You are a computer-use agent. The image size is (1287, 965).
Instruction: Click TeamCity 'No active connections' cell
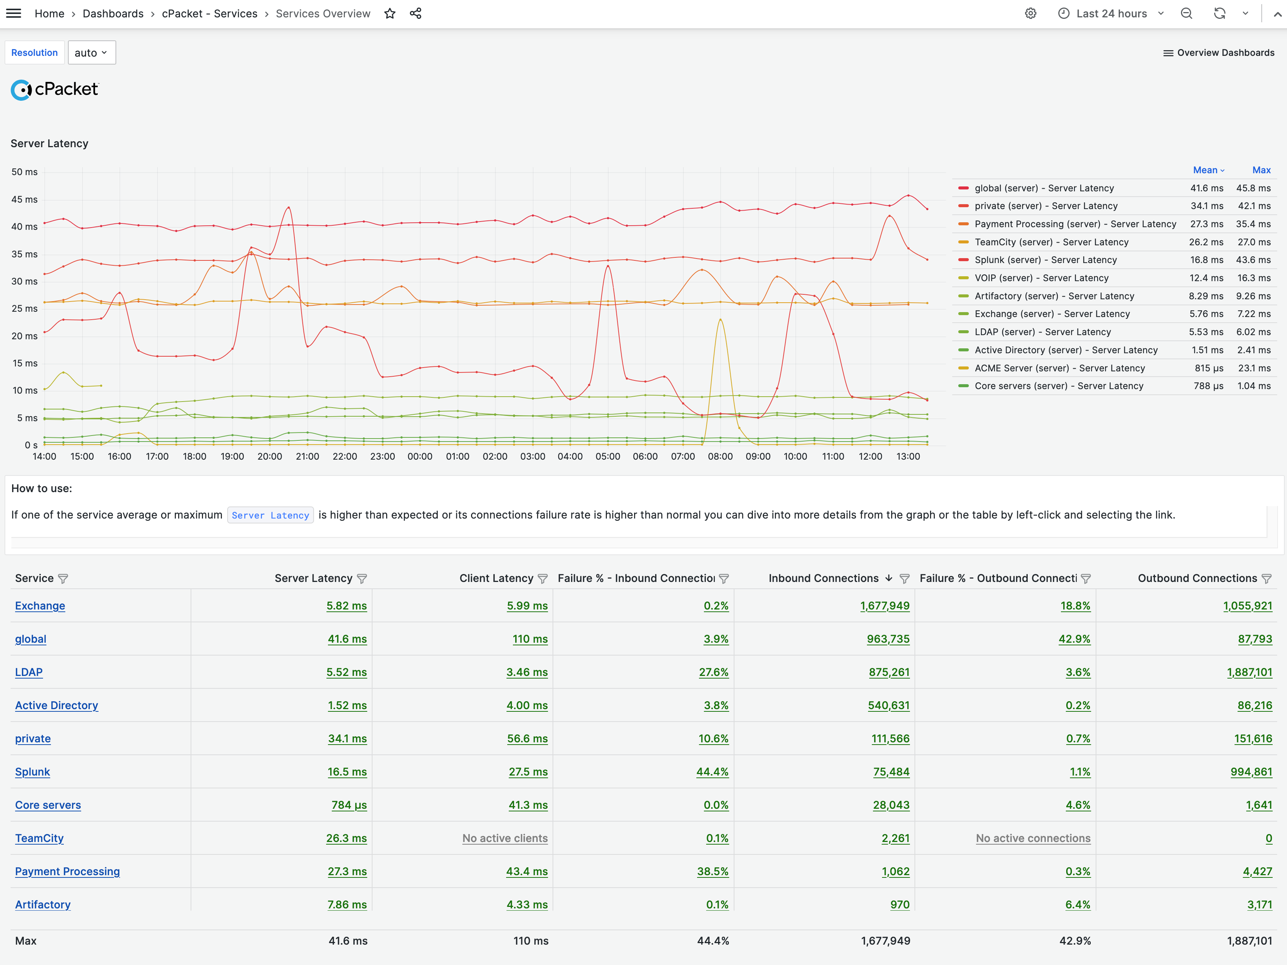click(1033, 837)
